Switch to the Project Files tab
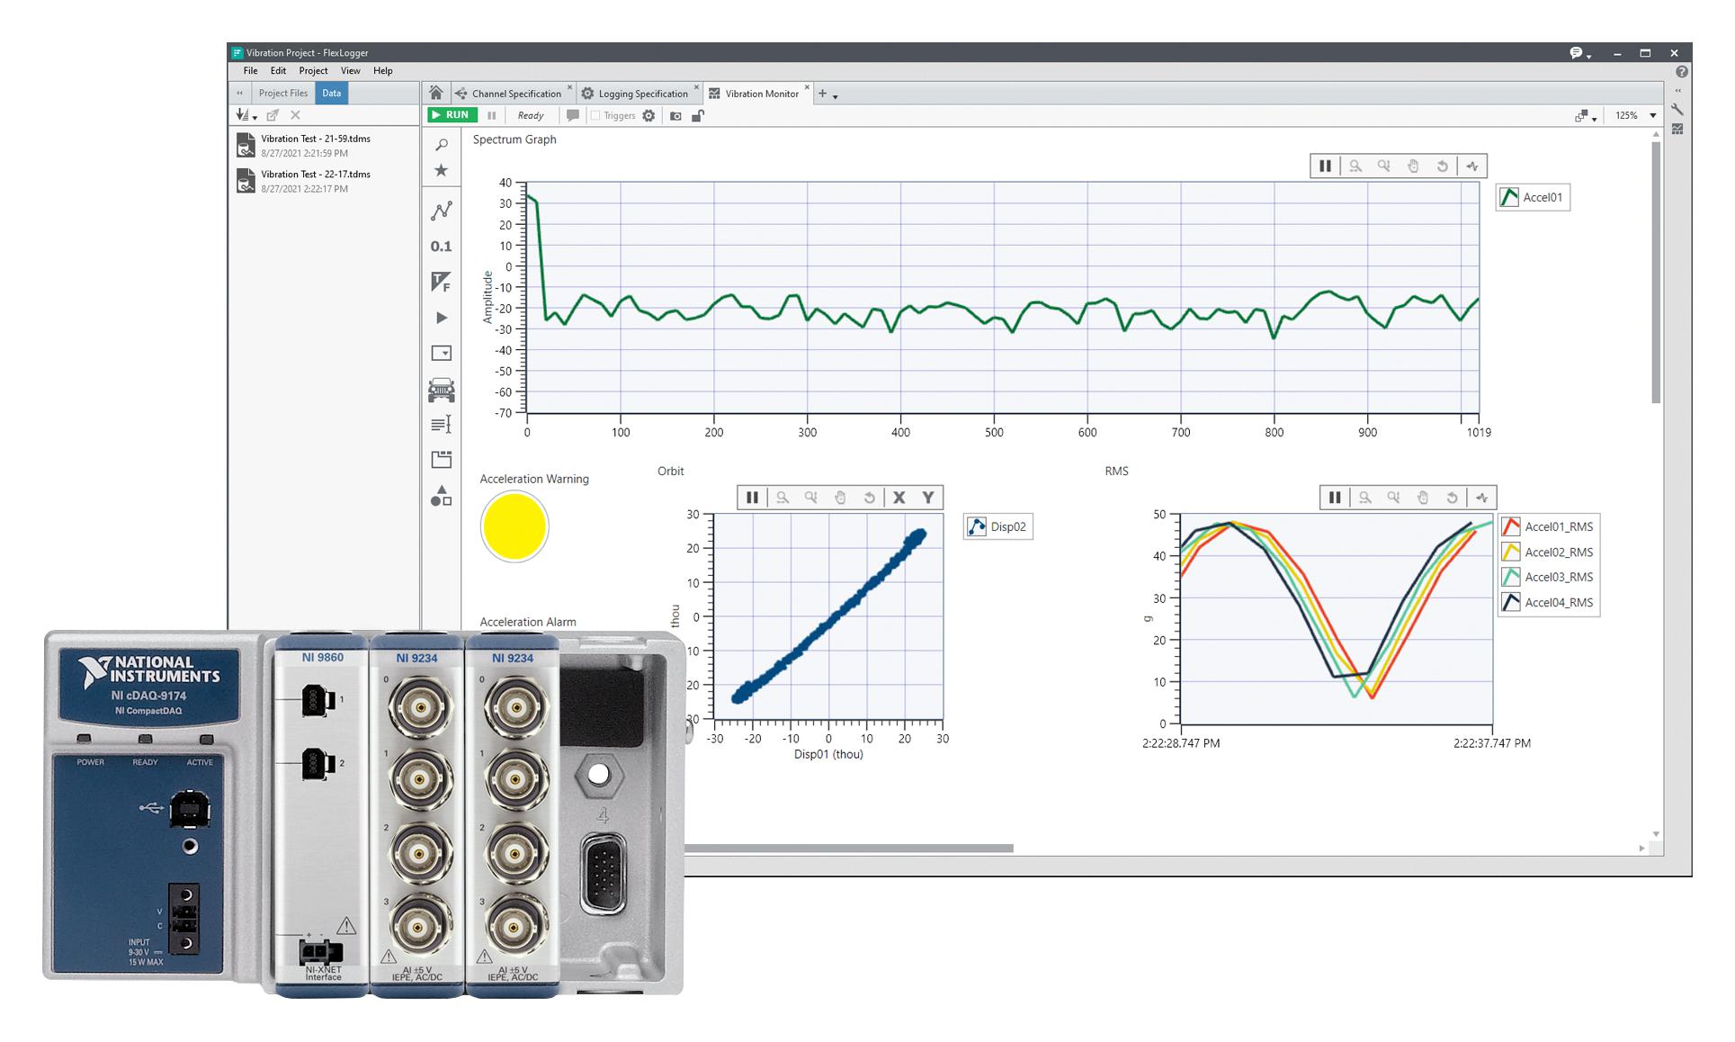Image resolution: width=1735 pixels, height=1042 pixels. (x=282, y=93)
